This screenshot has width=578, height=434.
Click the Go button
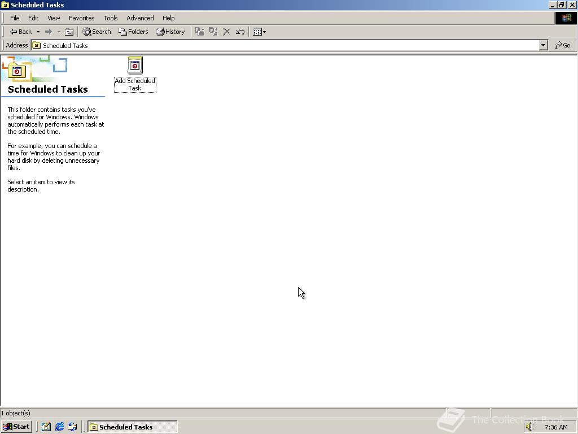[563, 45]
